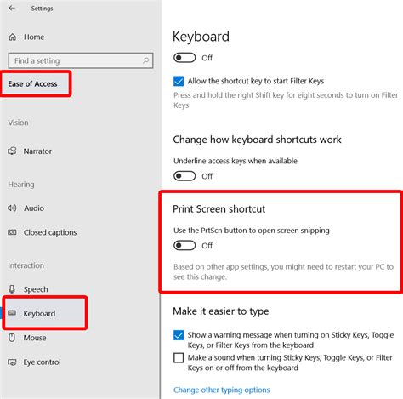Click the search magnifier icon

coord(145,60)
